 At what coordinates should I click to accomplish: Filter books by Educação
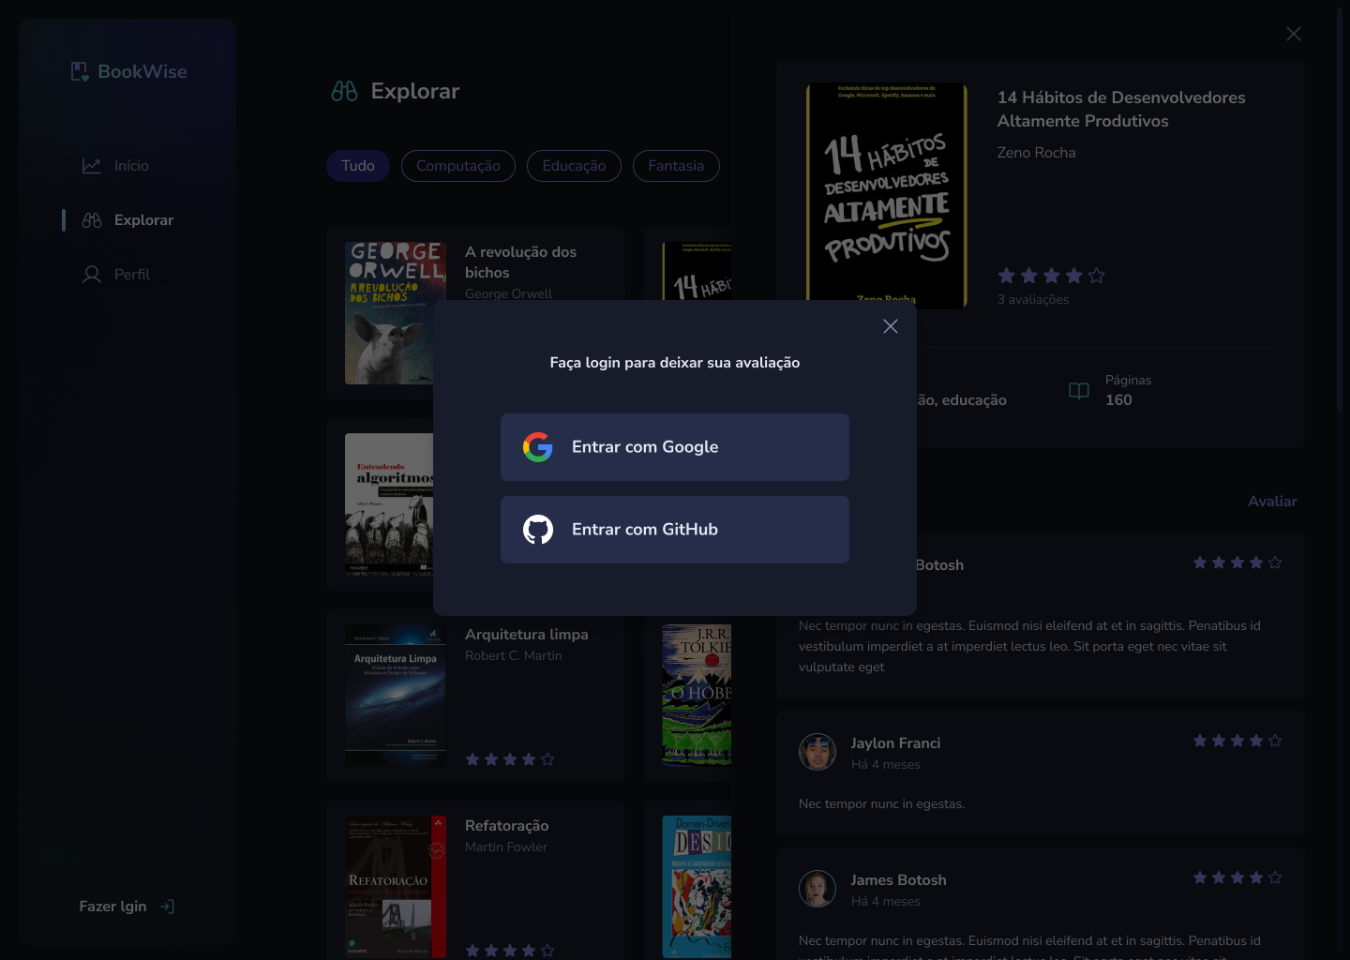click(x=574, y=166)
